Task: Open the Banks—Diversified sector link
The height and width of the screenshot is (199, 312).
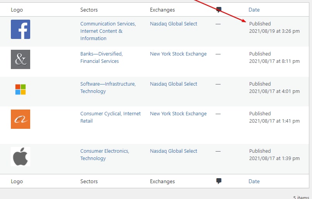Action: (101, 54)
